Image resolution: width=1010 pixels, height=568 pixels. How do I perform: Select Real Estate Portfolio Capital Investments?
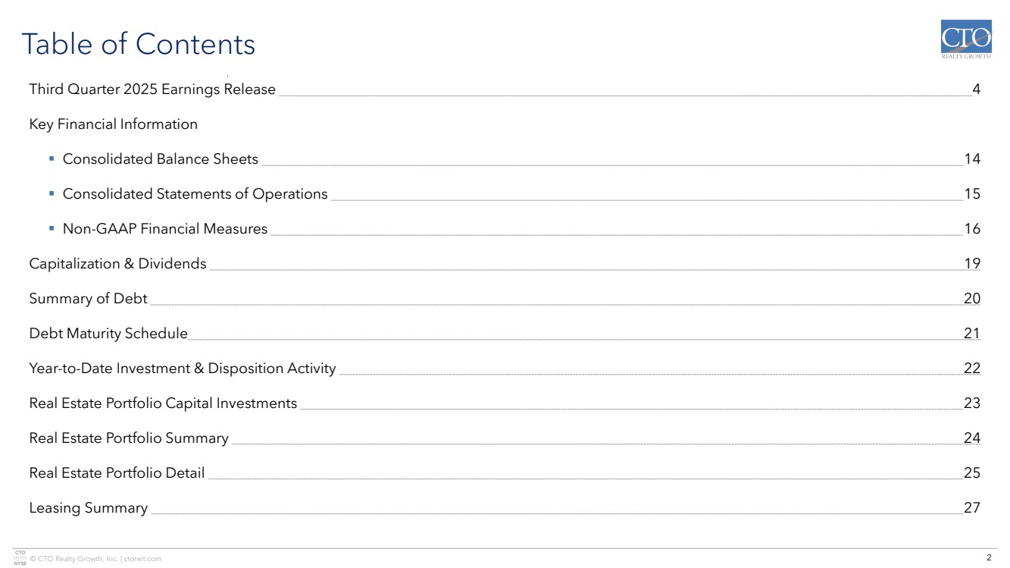coord(163,403)
